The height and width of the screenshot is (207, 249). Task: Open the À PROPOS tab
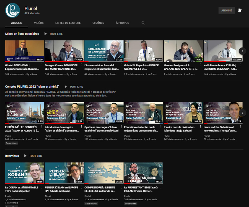tap(123, 23)
